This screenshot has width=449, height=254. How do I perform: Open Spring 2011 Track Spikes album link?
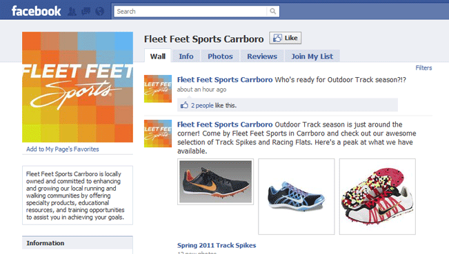(x=217, y=245)
